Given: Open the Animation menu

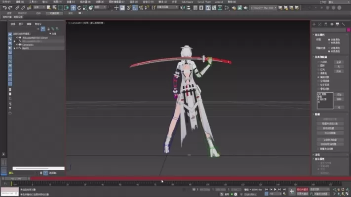Looking at the screenshot, I should pos(100,2).
